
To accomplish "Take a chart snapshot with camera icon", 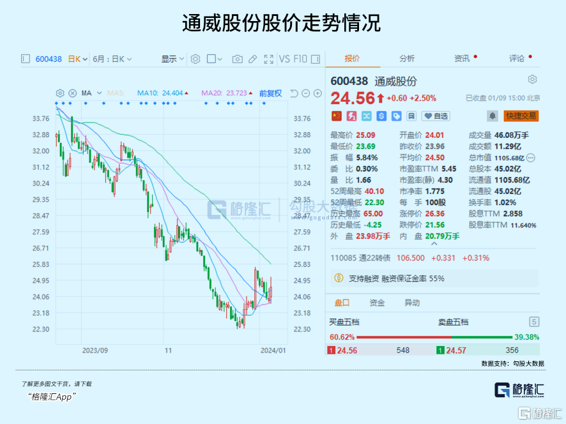I will (237, 59).
